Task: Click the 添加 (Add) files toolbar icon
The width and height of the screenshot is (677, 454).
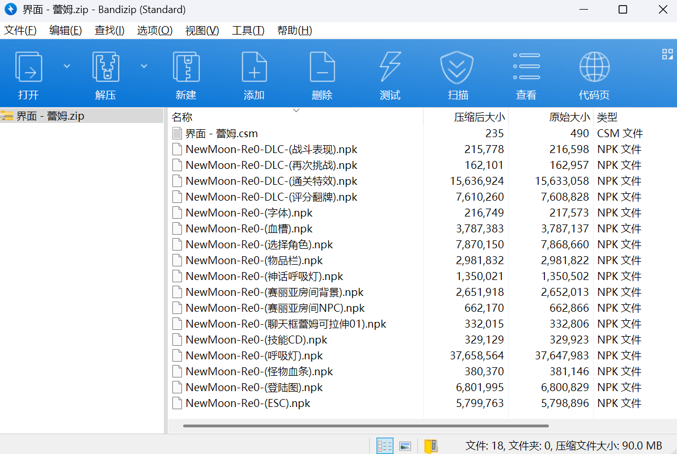Action: point(254,67)
